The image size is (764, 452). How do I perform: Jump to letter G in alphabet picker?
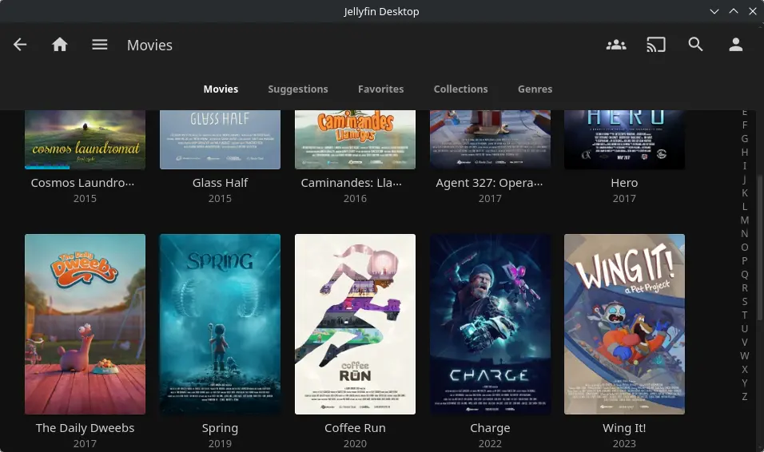pyautogui.click(x=745, y=139)
